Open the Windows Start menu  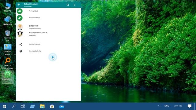click(x=4, y=106)
